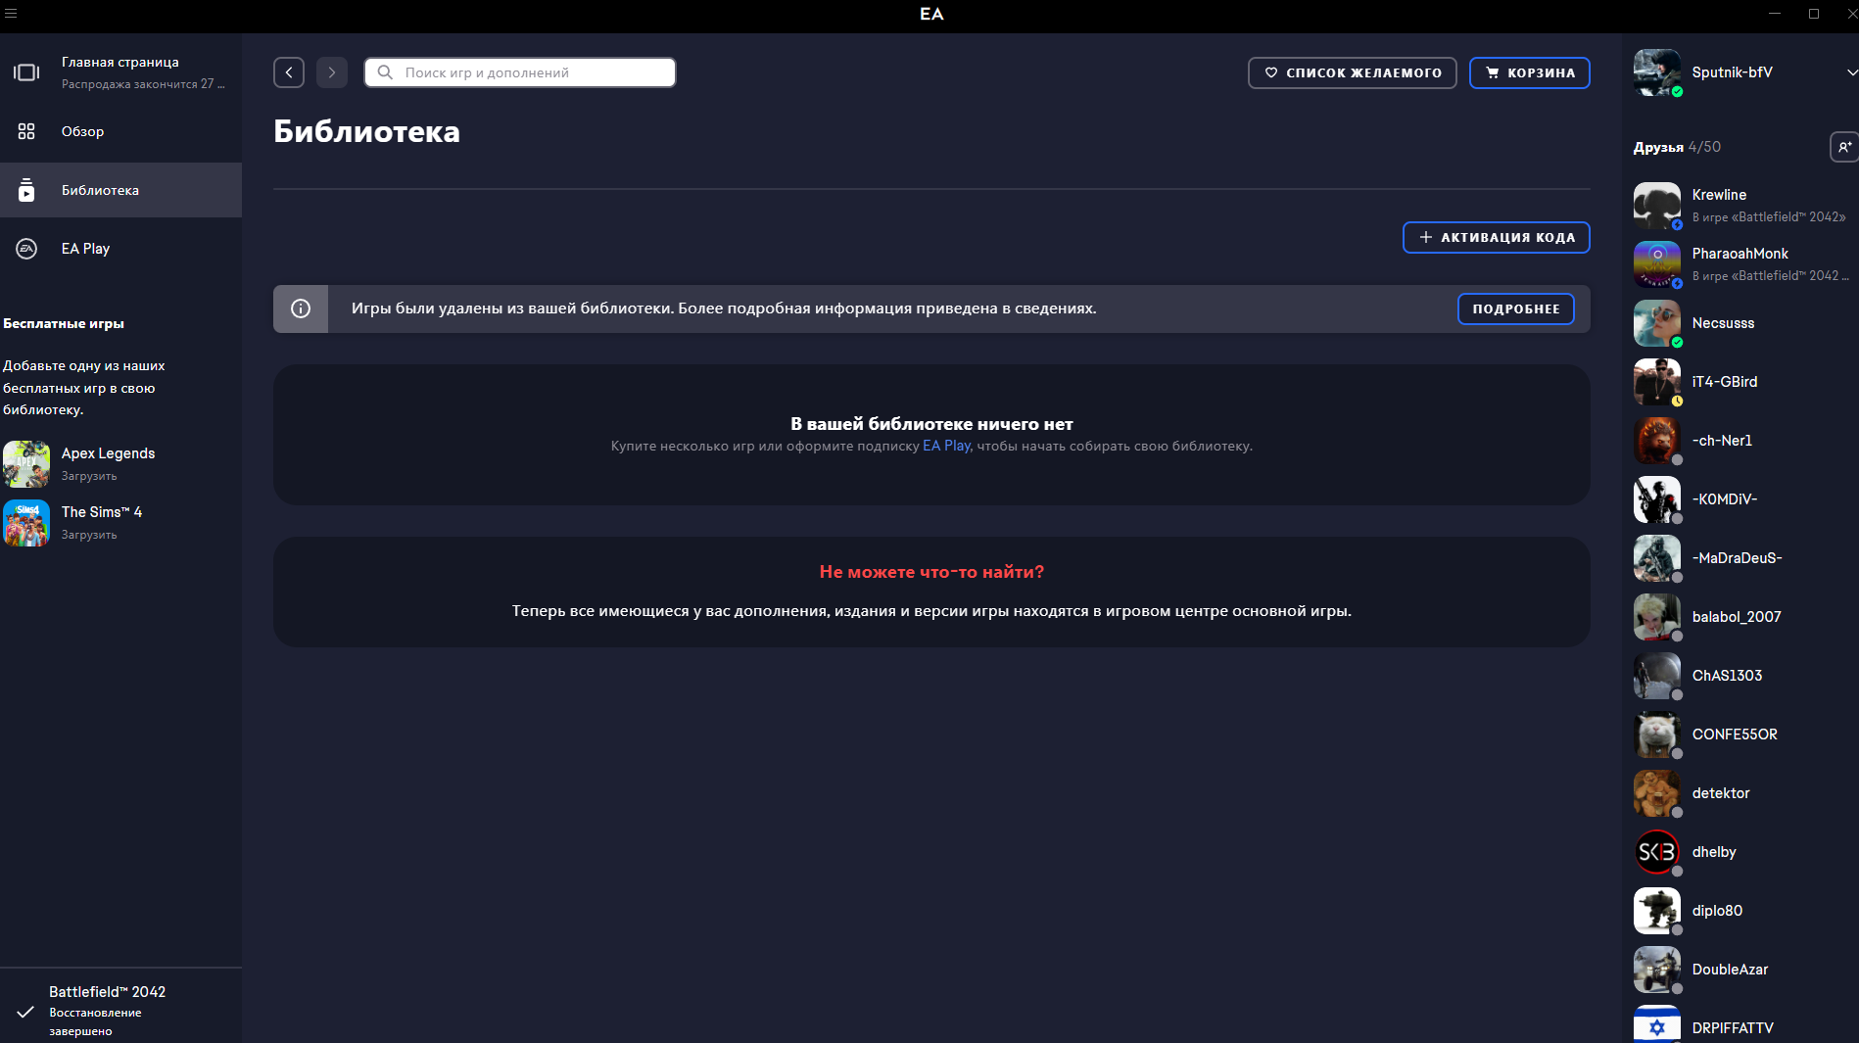Screen dimensions: 1859x1043
Task: Click the Apex Legends game thumbnail
Action: pos(26,464)
